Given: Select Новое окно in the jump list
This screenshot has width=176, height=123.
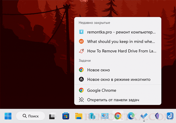Looking at the screenshot, I should click(x=118, y=70).
